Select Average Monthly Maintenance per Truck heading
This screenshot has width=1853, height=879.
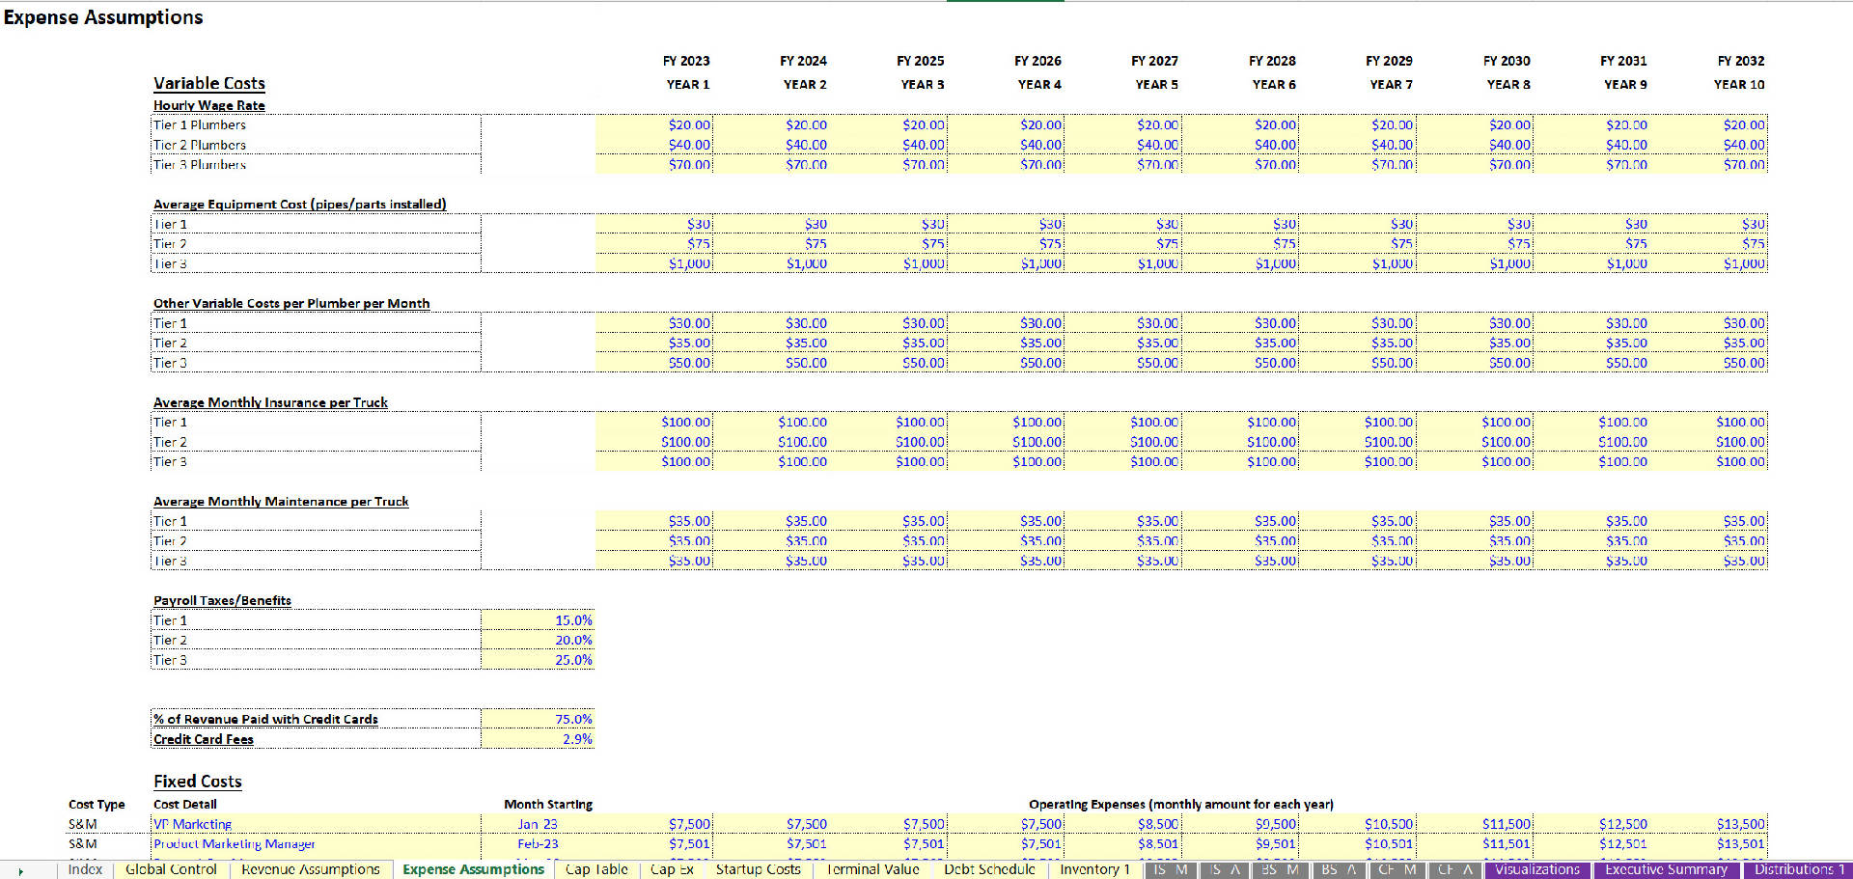coord(281,501)
